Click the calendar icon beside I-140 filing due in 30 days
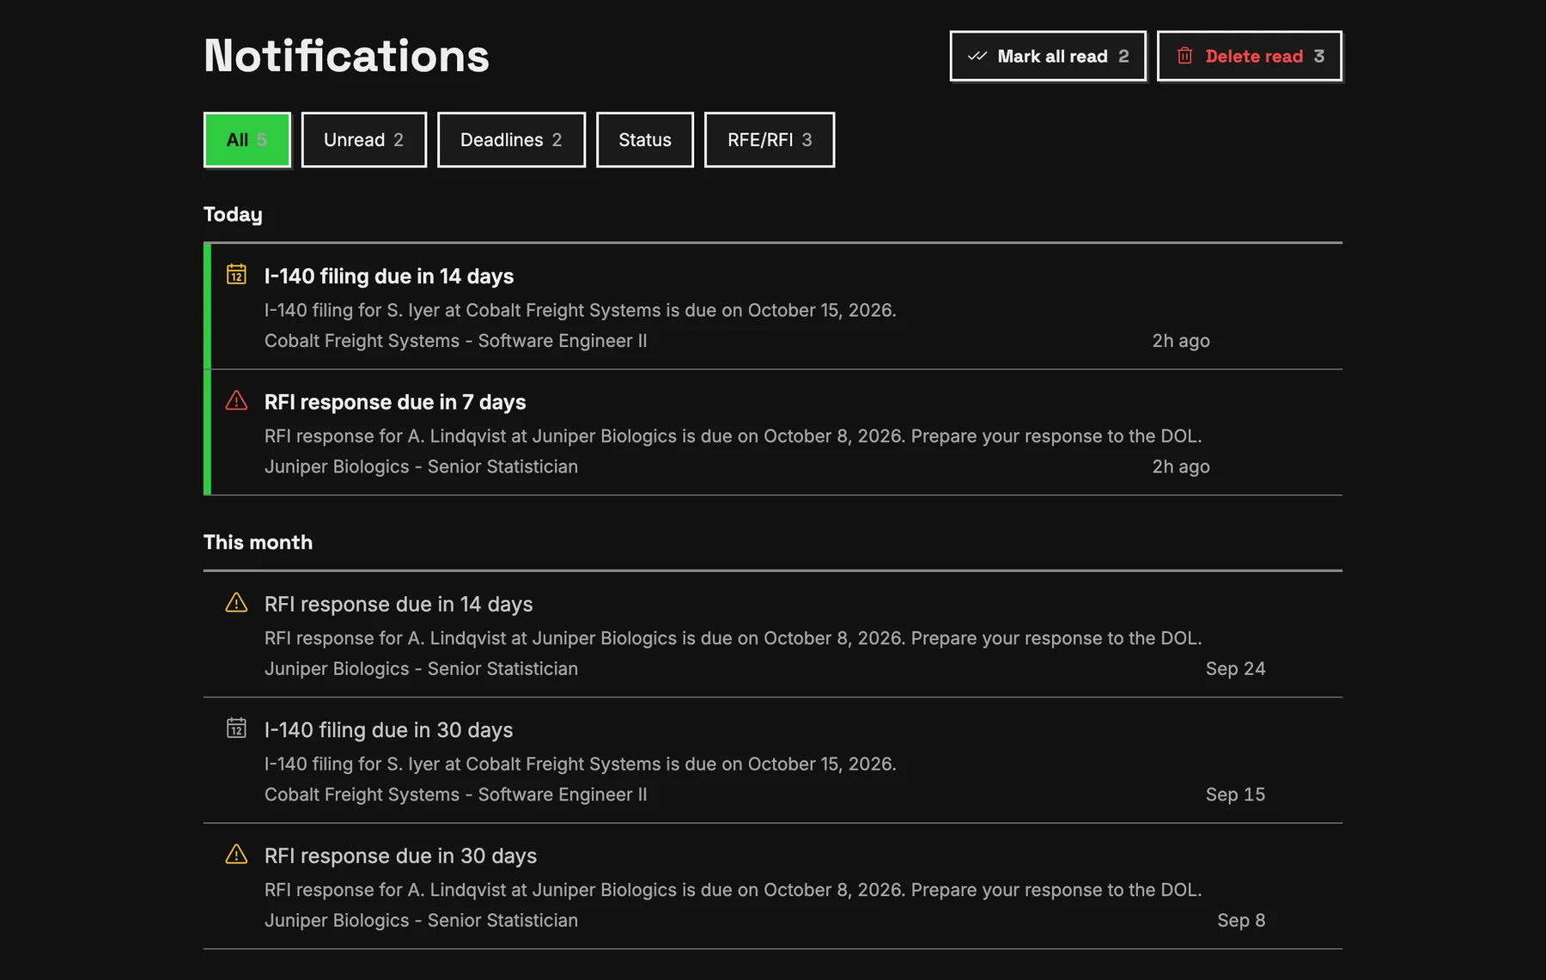This screenshot has height=980, width=1546. pyautogui.click(x=236, y=727)
